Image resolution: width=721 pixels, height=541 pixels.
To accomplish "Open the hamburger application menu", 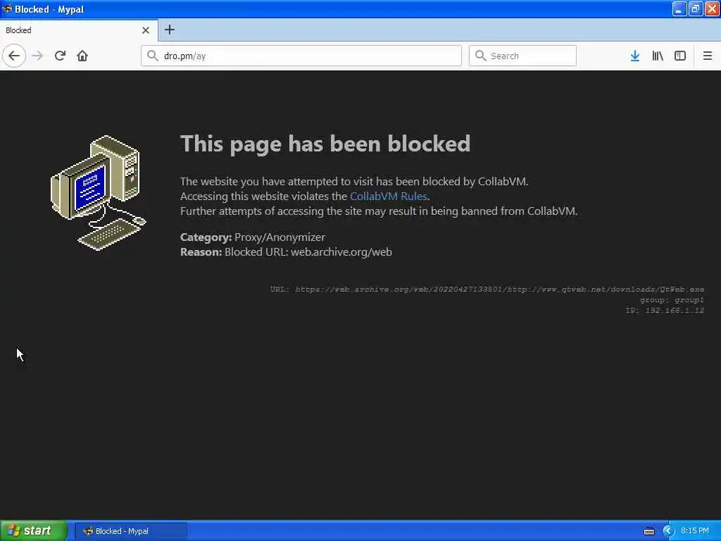I will pos(708,56).
